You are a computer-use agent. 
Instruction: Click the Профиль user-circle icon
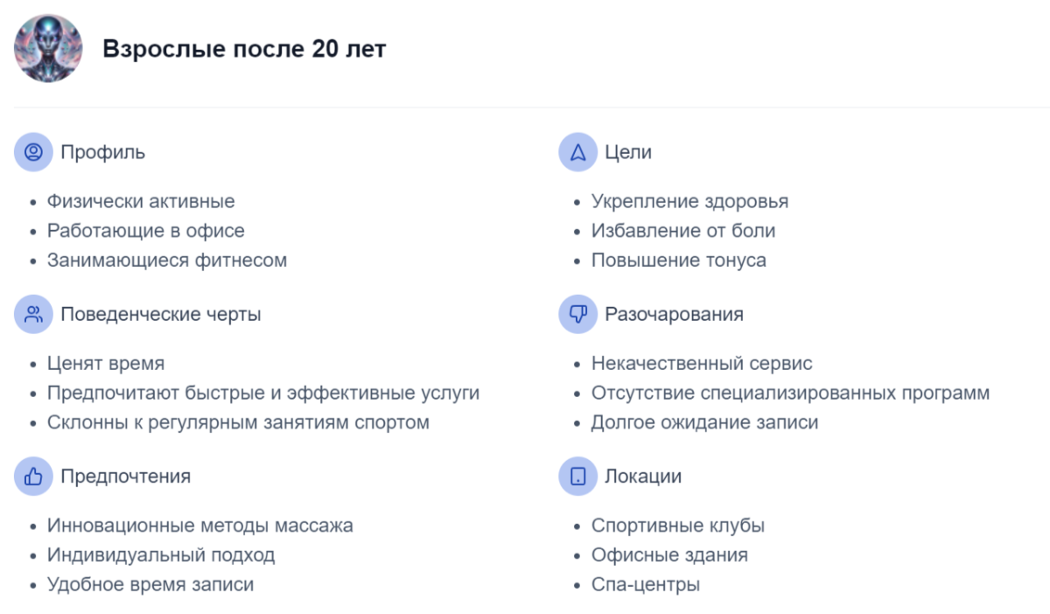(x=33, y=152)
